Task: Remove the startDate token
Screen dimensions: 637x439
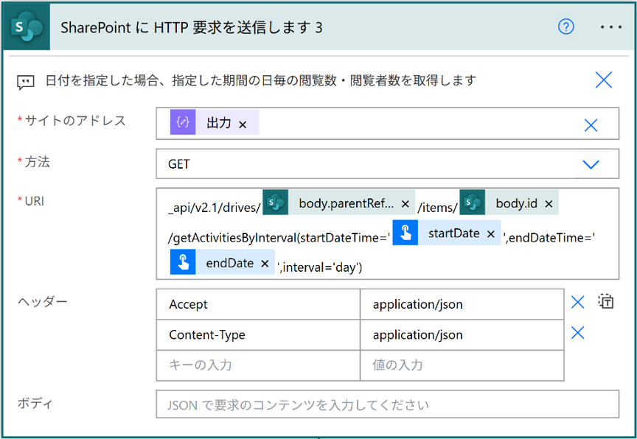Action: tap(491, 233)
